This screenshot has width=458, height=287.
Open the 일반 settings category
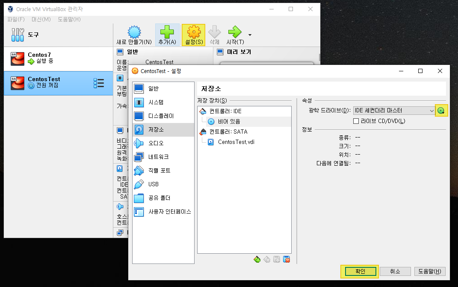(x=163, y=88)
